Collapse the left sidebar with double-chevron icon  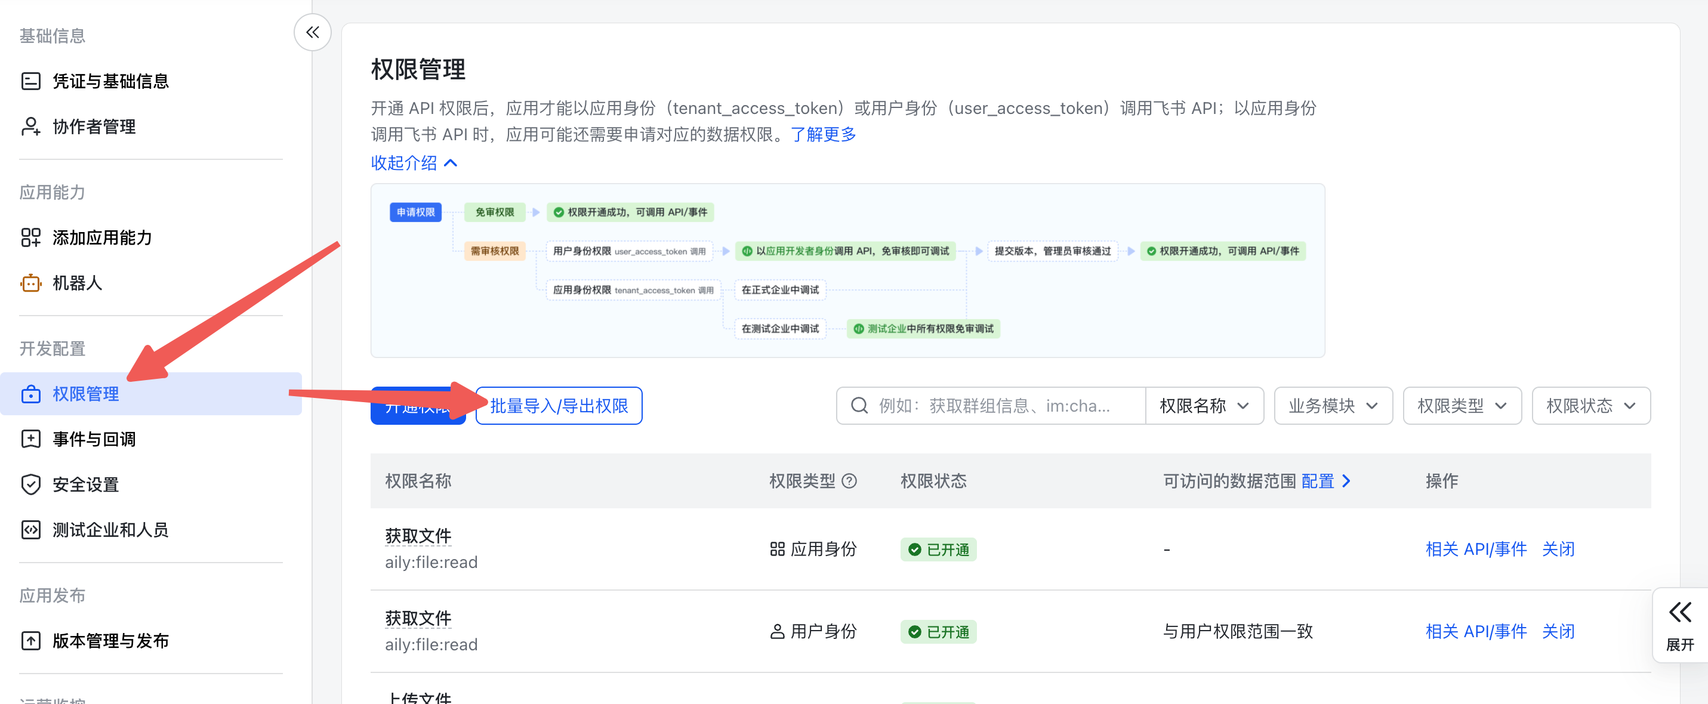[312, 32]
